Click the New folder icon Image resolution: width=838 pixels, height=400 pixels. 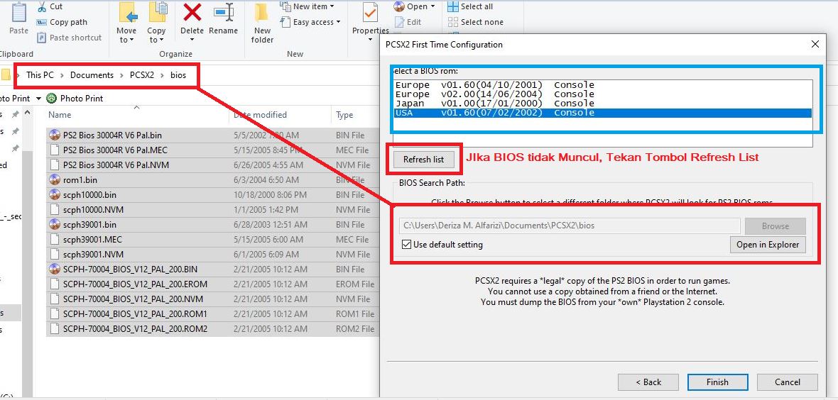pyautogui.click(x=262, y=12)
